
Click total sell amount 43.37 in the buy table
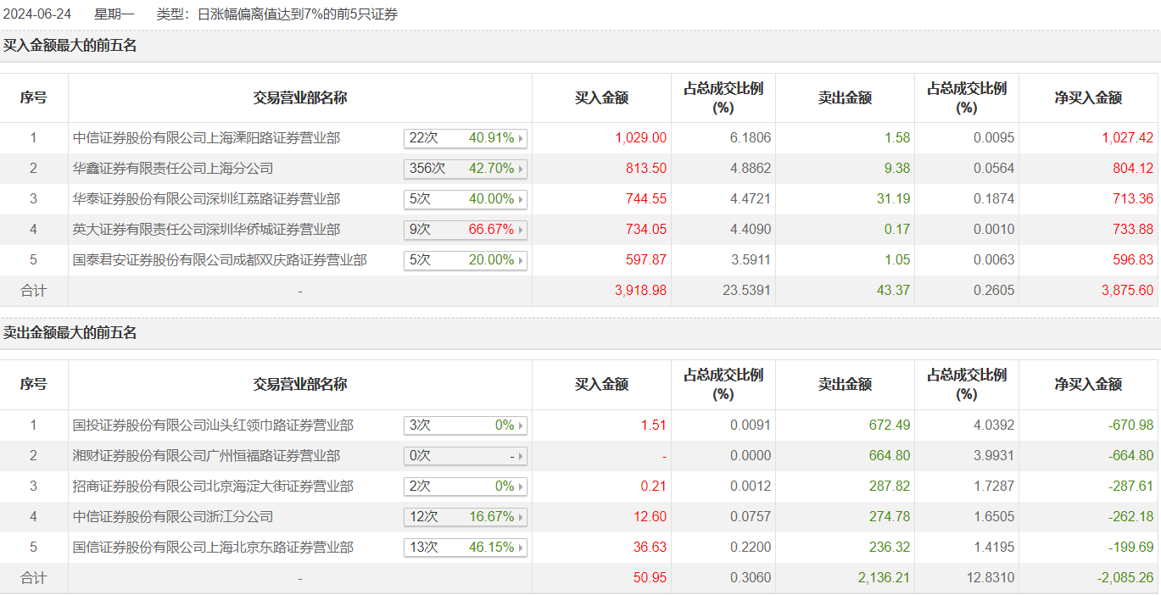coord(894,291)
